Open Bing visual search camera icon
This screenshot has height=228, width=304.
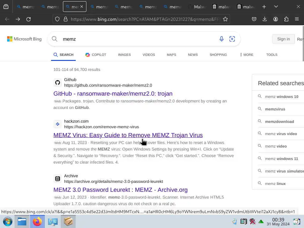(232, 39)
